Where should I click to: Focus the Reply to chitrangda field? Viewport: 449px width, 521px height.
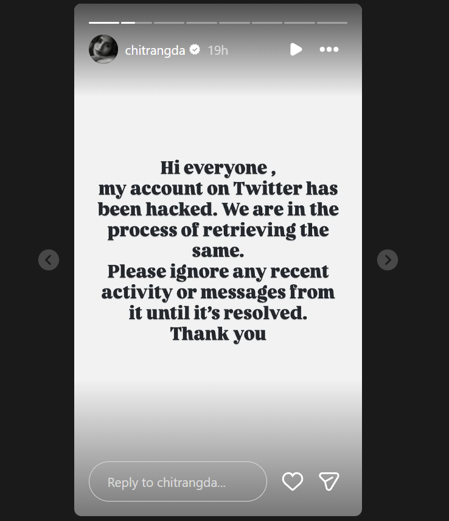pyautogui.click(x=178, y=481)
